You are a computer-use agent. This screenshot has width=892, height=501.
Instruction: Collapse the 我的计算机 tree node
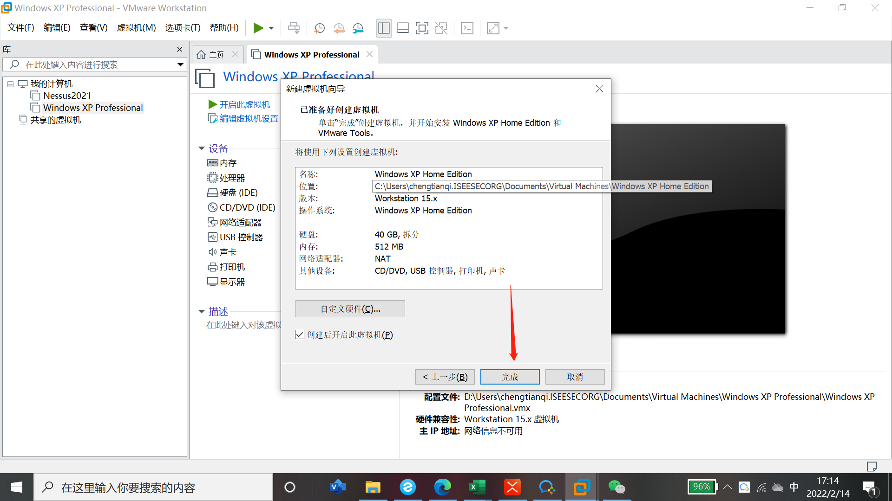[10, 84]
